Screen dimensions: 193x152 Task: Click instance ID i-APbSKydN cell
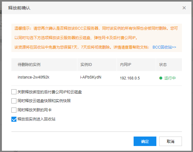[x=91, y=78]
